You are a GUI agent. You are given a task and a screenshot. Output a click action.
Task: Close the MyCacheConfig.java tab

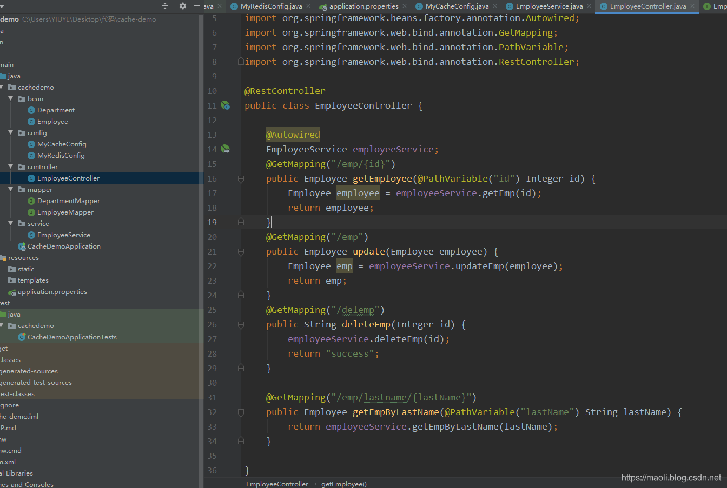pyautogui.click(x=494, y=6)
